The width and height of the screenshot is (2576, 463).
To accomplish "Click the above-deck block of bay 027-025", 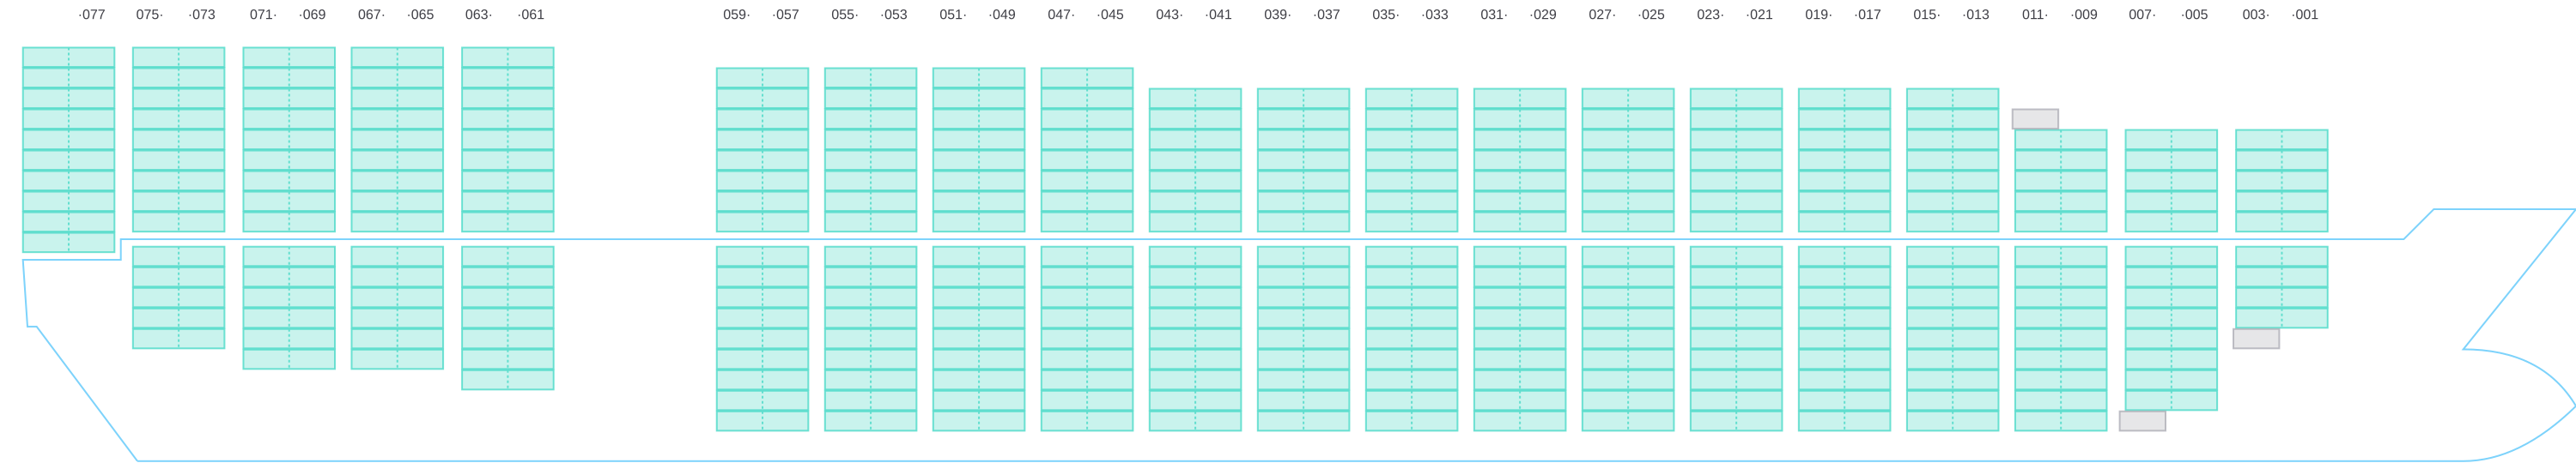I will coord(1627,159).
